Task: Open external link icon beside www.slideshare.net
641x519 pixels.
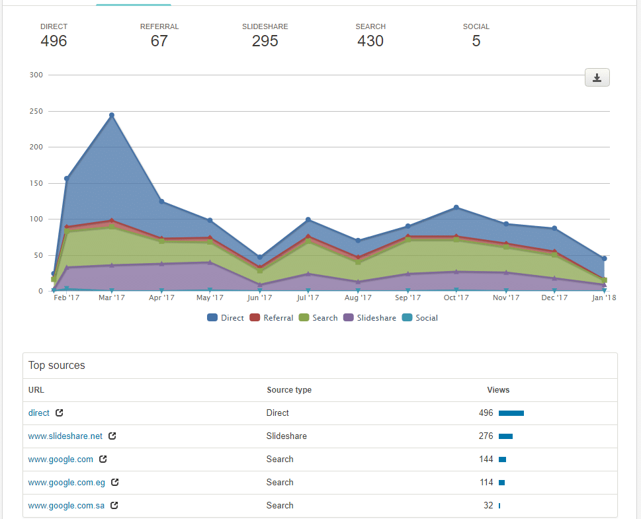Action: (112, 436)
